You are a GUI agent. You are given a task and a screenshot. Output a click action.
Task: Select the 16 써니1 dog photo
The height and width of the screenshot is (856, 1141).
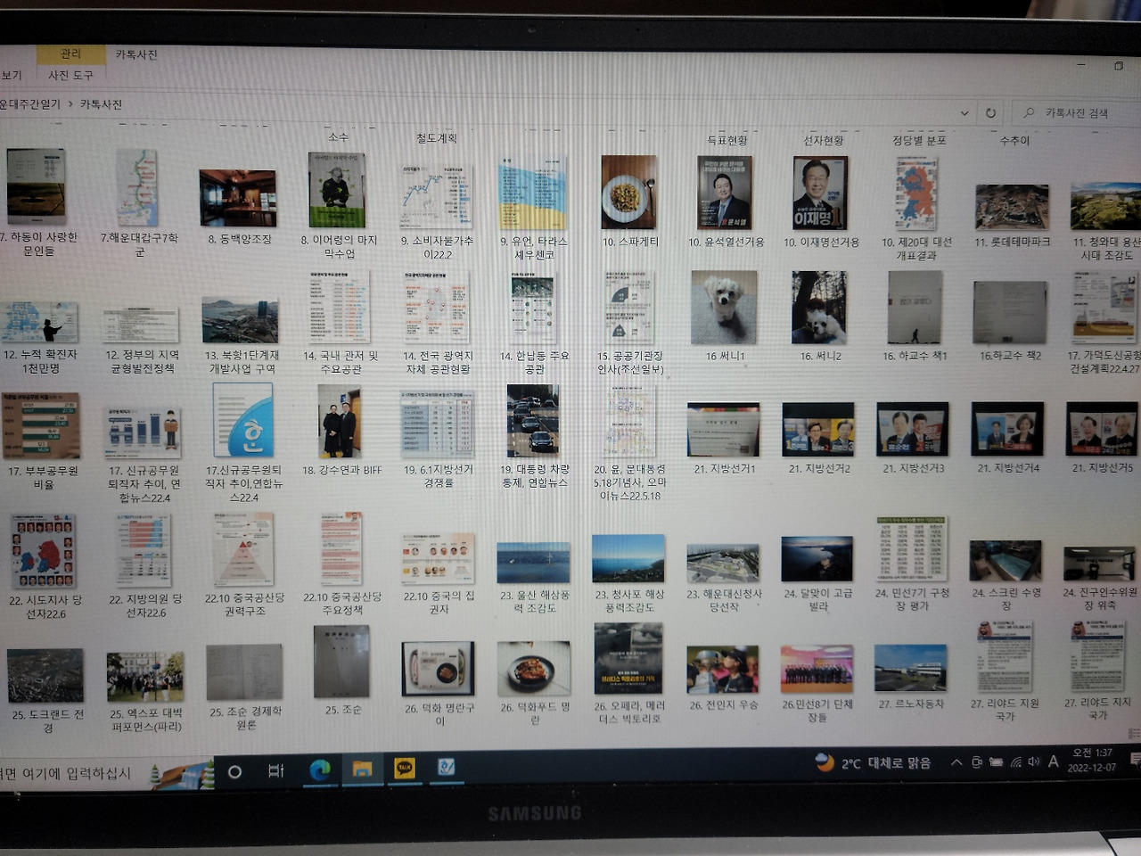tap(724, 308)
